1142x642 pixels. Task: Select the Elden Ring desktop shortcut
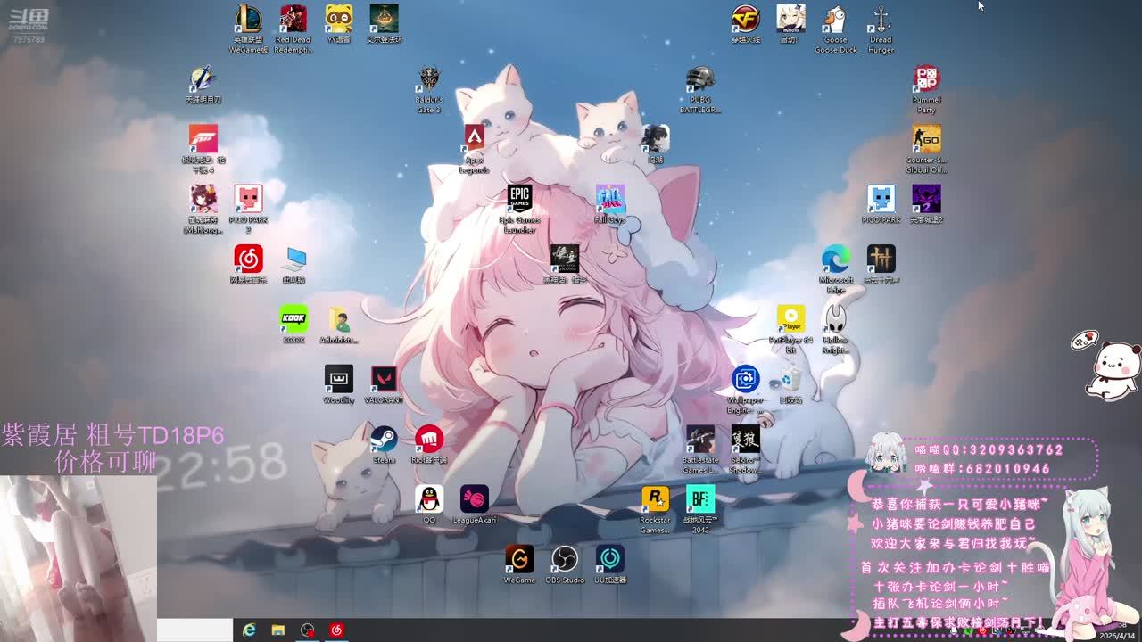(x=384, y=24)
